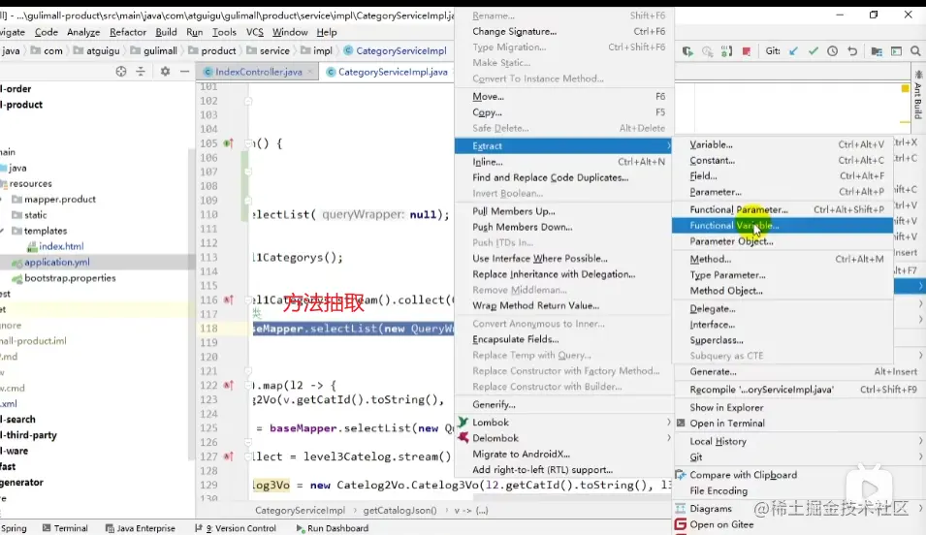Open index.html in project tree
Screen dimensions: 926x535
coord(61,246)
